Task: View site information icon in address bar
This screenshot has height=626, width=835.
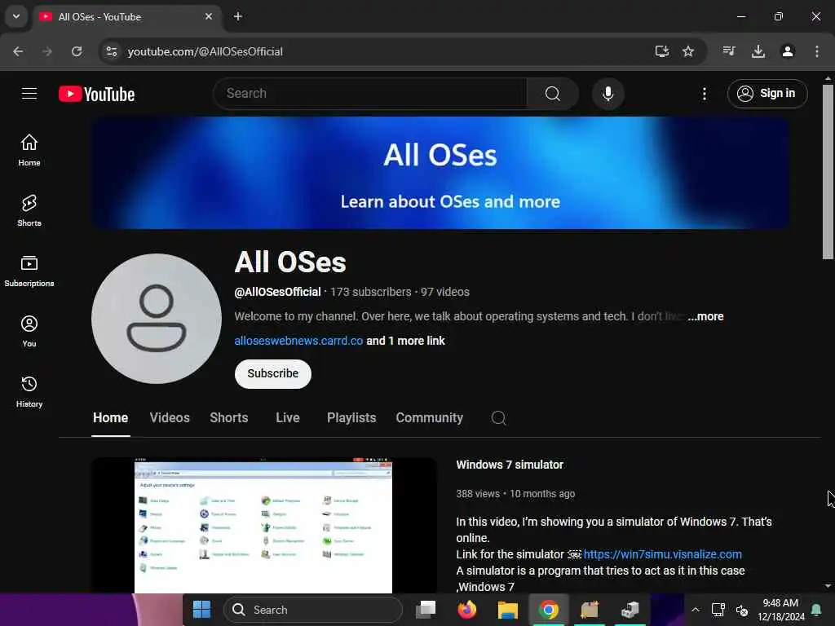Action: coord(111,51)
